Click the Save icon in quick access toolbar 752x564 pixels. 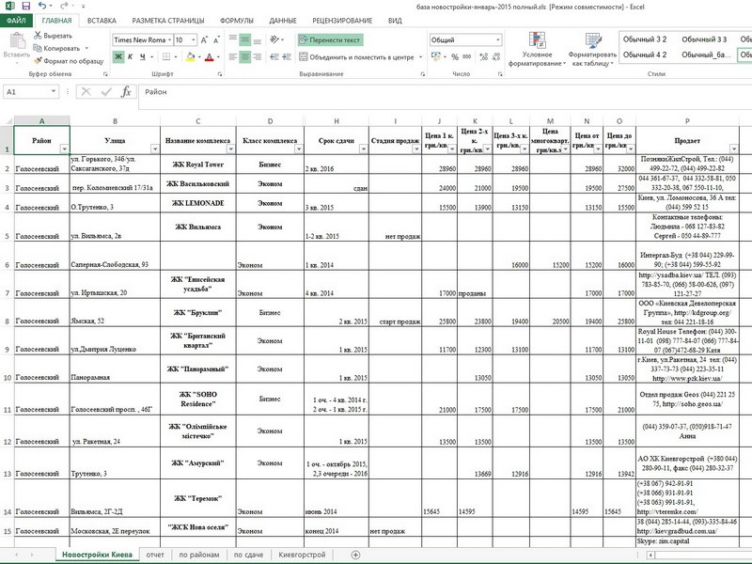click(25, 7)
